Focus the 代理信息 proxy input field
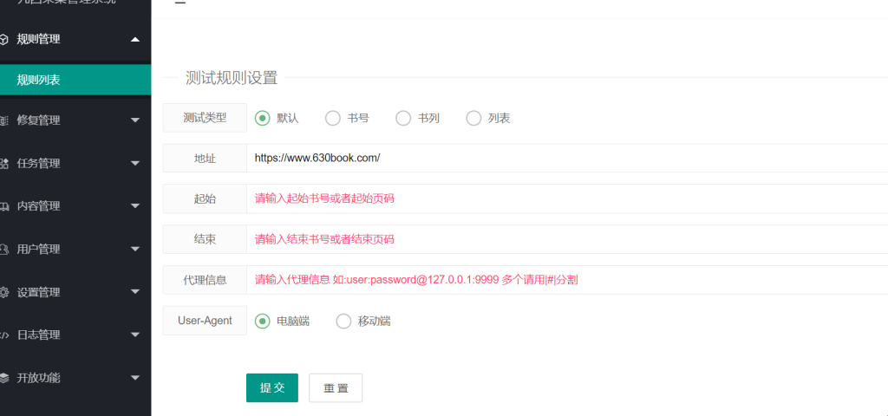Viewport: 888px width, 416px height. pos(567,280)
